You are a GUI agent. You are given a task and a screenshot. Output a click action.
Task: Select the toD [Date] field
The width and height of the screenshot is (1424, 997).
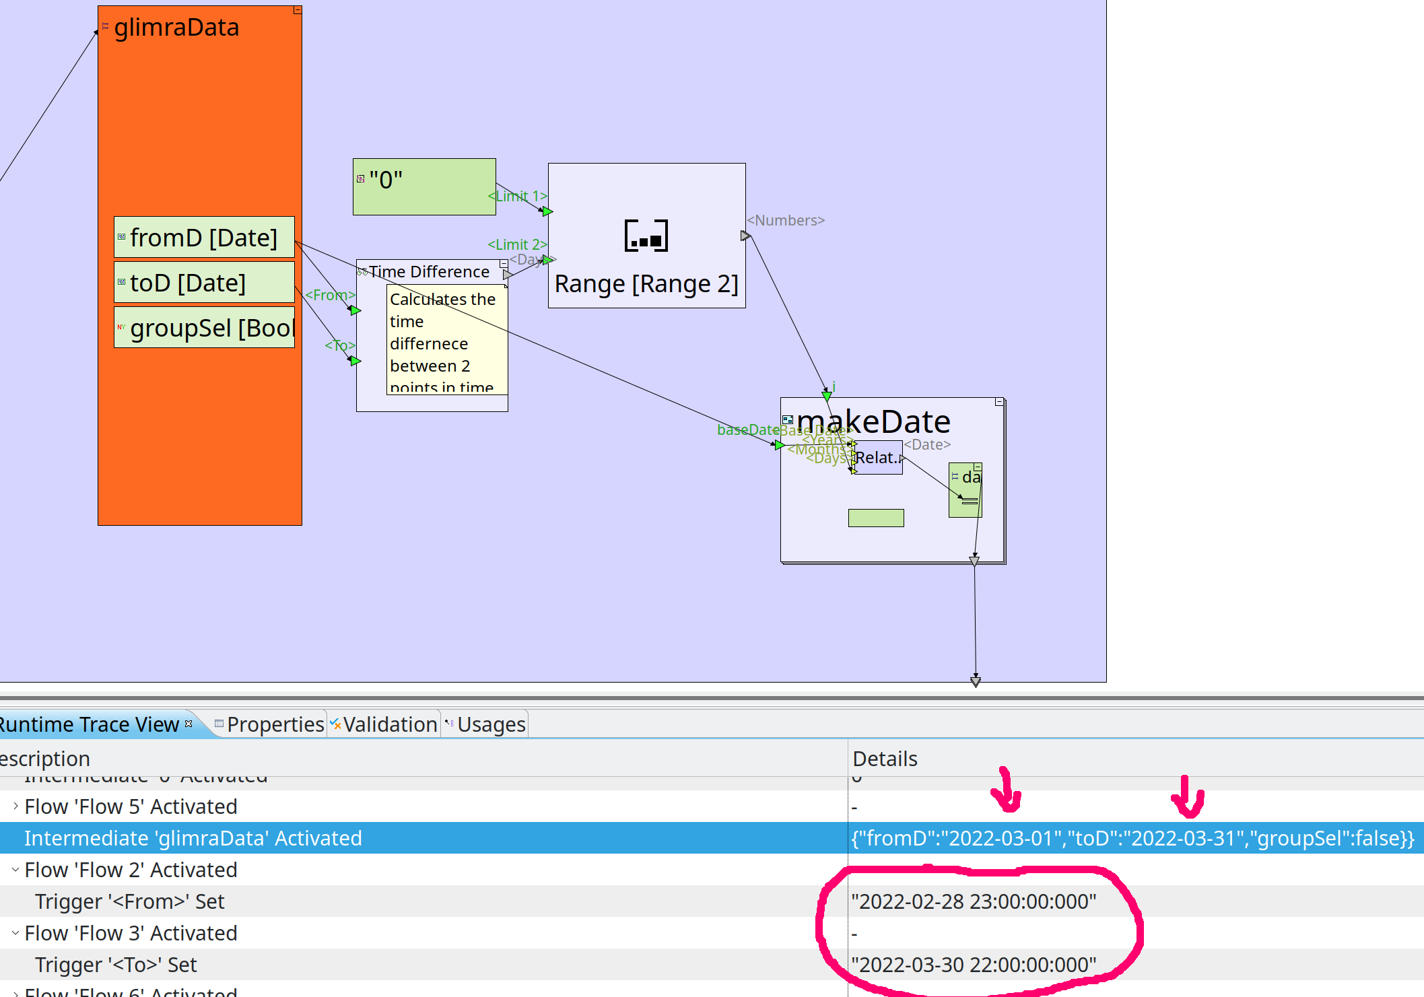point(204,282)
